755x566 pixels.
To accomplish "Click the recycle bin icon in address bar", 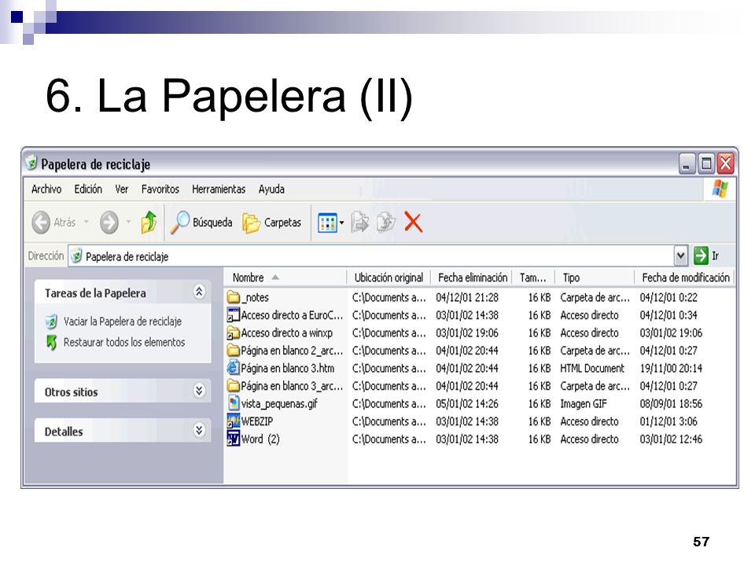I will click(x=76, y=256).
